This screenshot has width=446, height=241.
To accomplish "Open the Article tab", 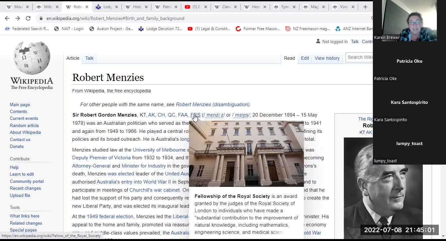I will click(73, 58).
